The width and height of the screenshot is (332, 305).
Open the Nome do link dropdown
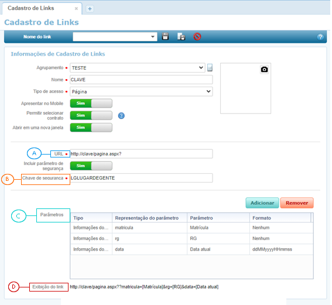115,37
